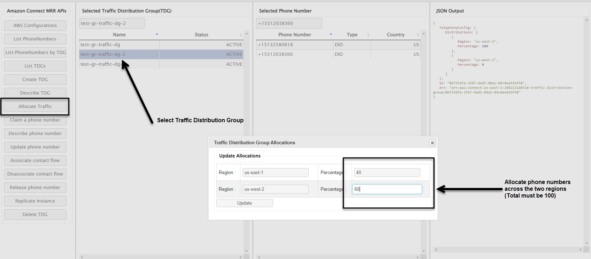Open the Allocate Traffic action

point(35,107)
